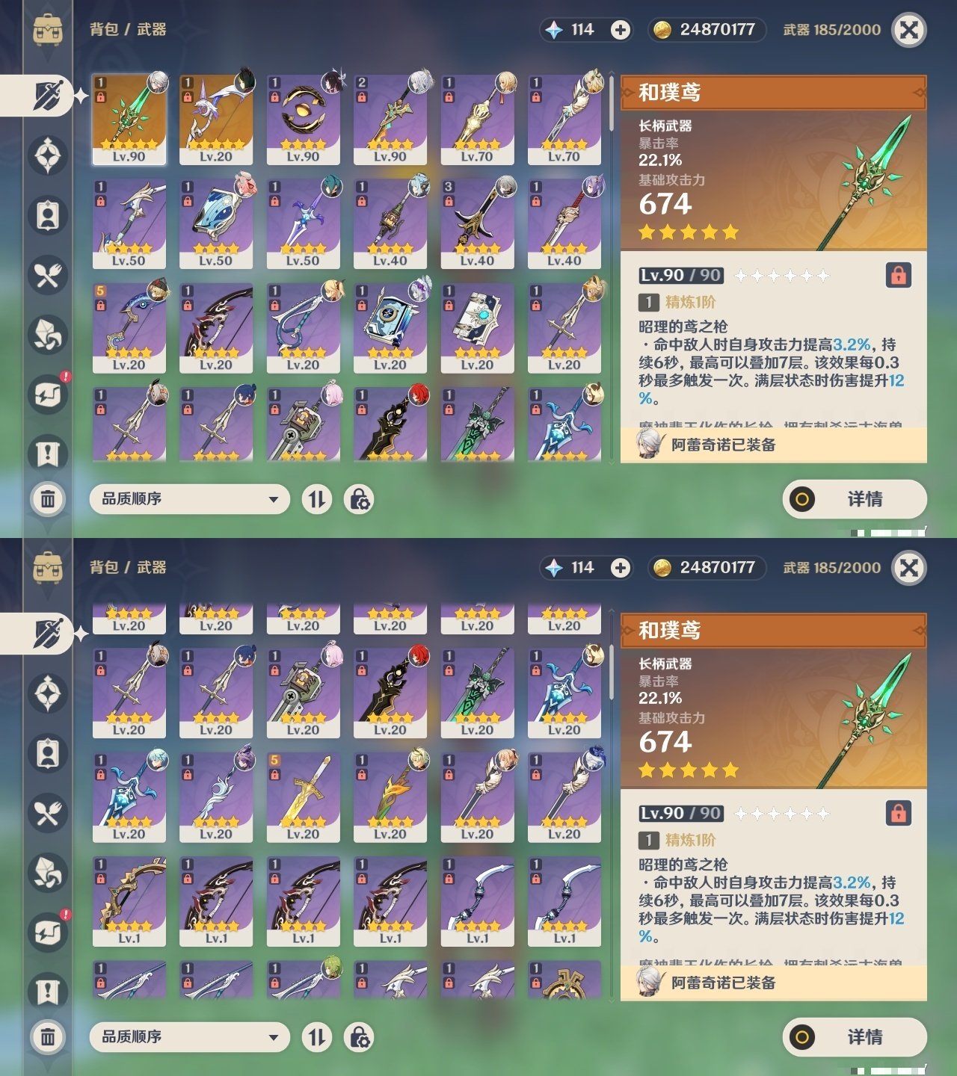957x1076 pixels.
Task: Open the Materials tab in top sidebar
Action: pyautogui.click(x=48, y=335)
